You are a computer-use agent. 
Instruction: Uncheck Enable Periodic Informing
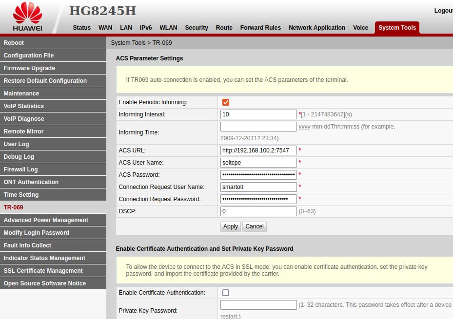[x=226, y=102]
